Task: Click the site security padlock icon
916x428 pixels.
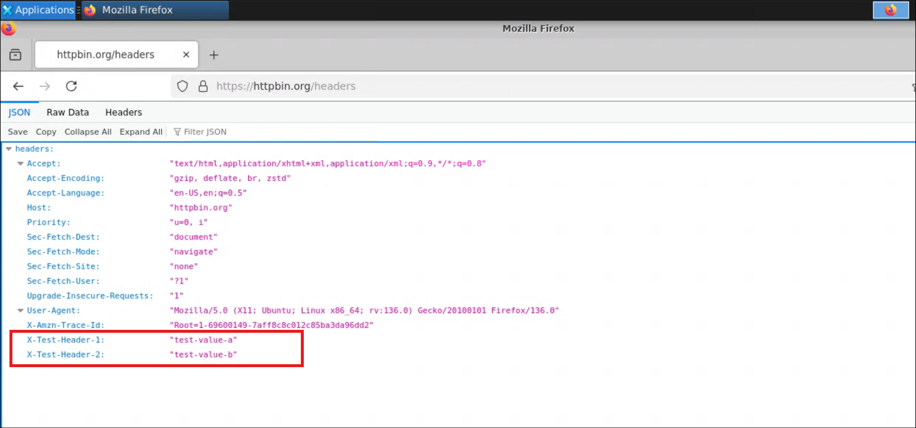Action: pos(203,86)
